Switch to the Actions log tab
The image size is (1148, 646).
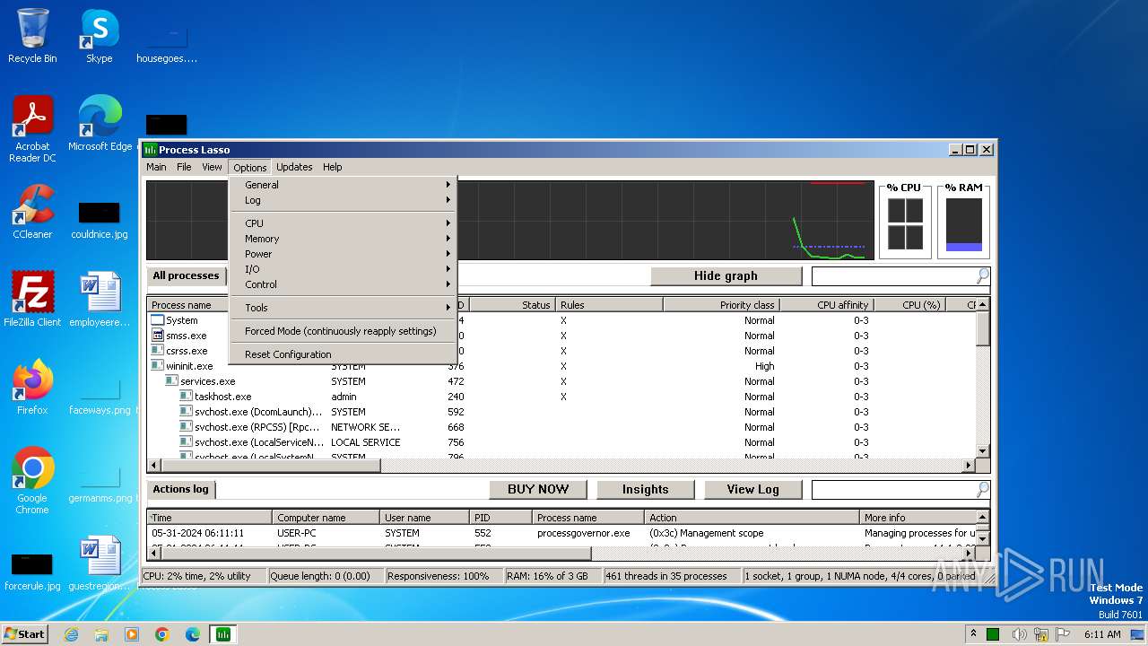[180, 489]
